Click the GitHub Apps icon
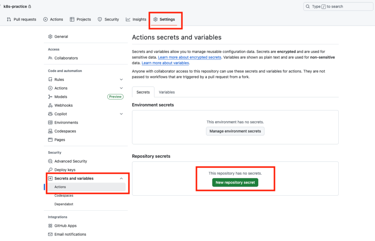The height and width of the screenshot is (241, 375). coord(51,226)
